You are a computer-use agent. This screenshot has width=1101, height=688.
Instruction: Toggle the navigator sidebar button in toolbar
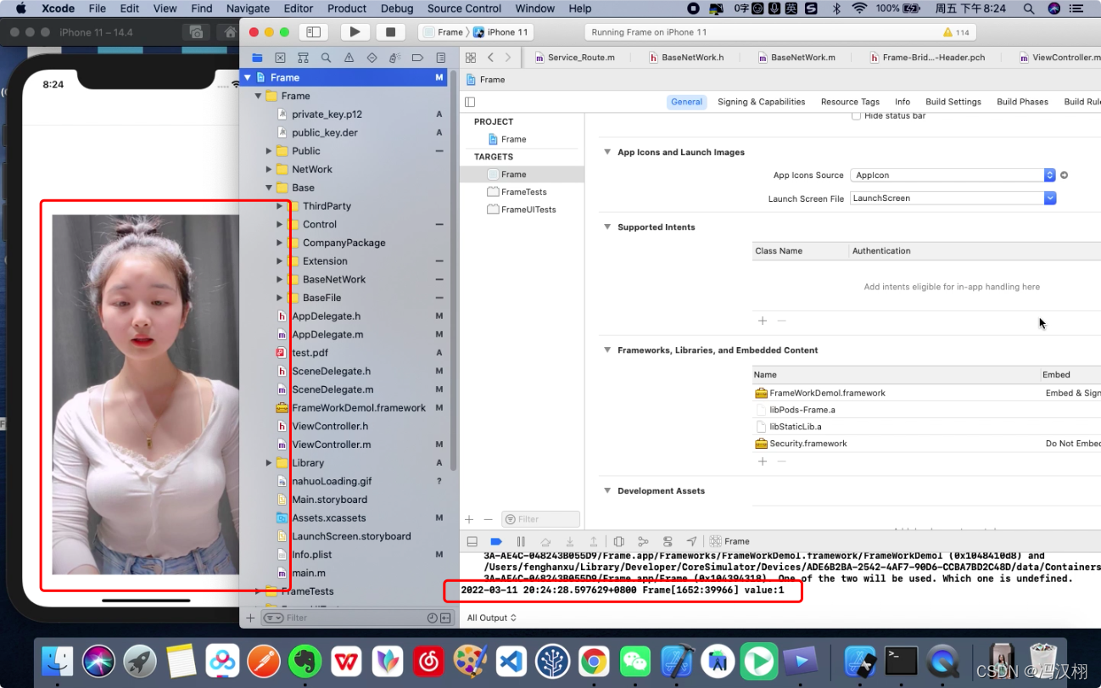click(313, 32)
